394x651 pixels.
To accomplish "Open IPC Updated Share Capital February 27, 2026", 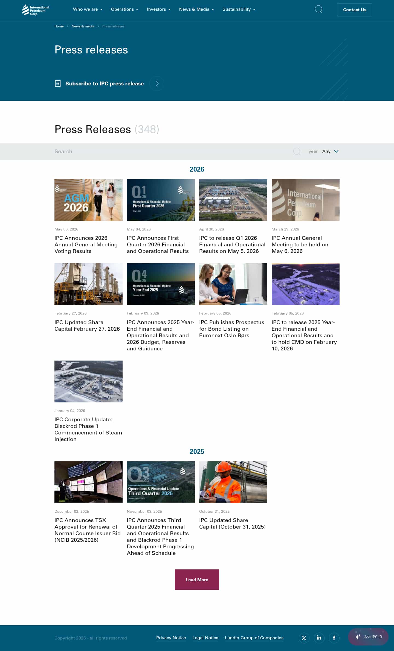I will (x=87, y=325).
